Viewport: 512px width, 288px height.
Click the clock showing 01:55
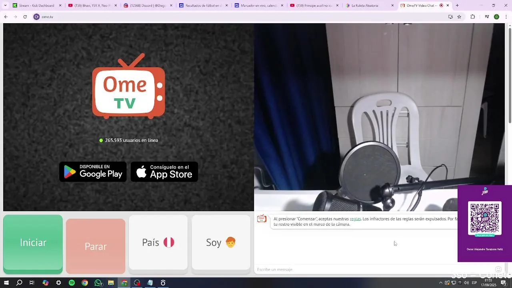(489, 281)
